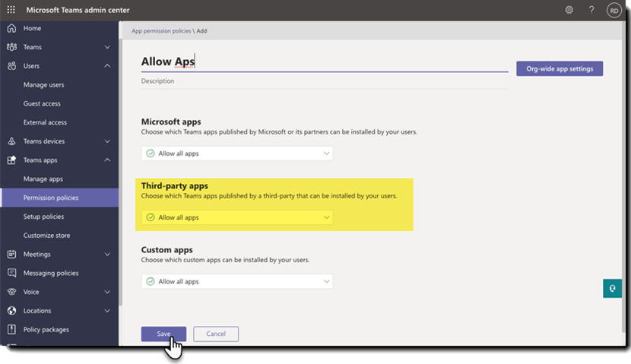Open Manage apps page
The width and height of the screenshot is (631, 364).
click(43, 179)
